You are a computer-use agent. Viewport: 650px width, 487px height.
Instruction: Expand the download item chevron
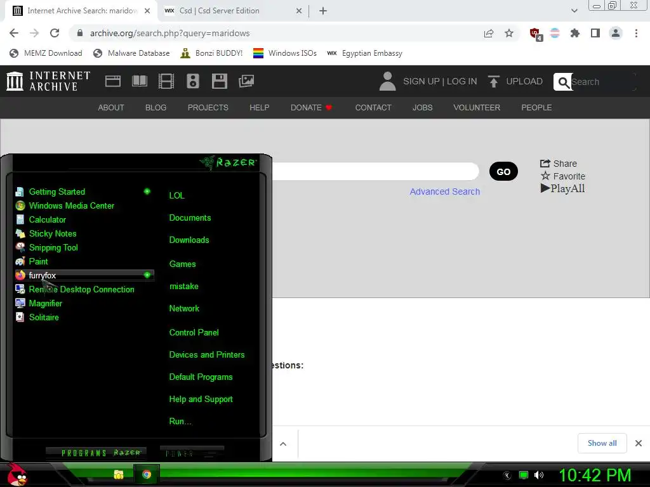pyautogui.click(x=283, y=444)
